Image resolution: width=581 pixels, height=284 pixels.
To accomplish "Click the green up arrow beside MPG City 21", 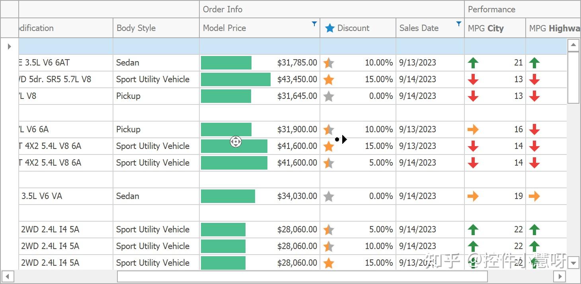I will (x=473, y=63).
